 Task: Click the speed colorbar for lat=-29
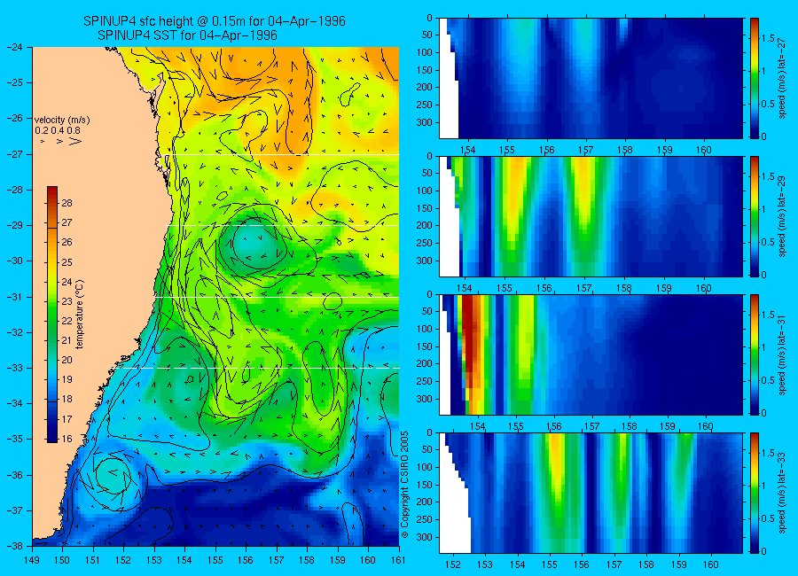[x=754, y=216]
